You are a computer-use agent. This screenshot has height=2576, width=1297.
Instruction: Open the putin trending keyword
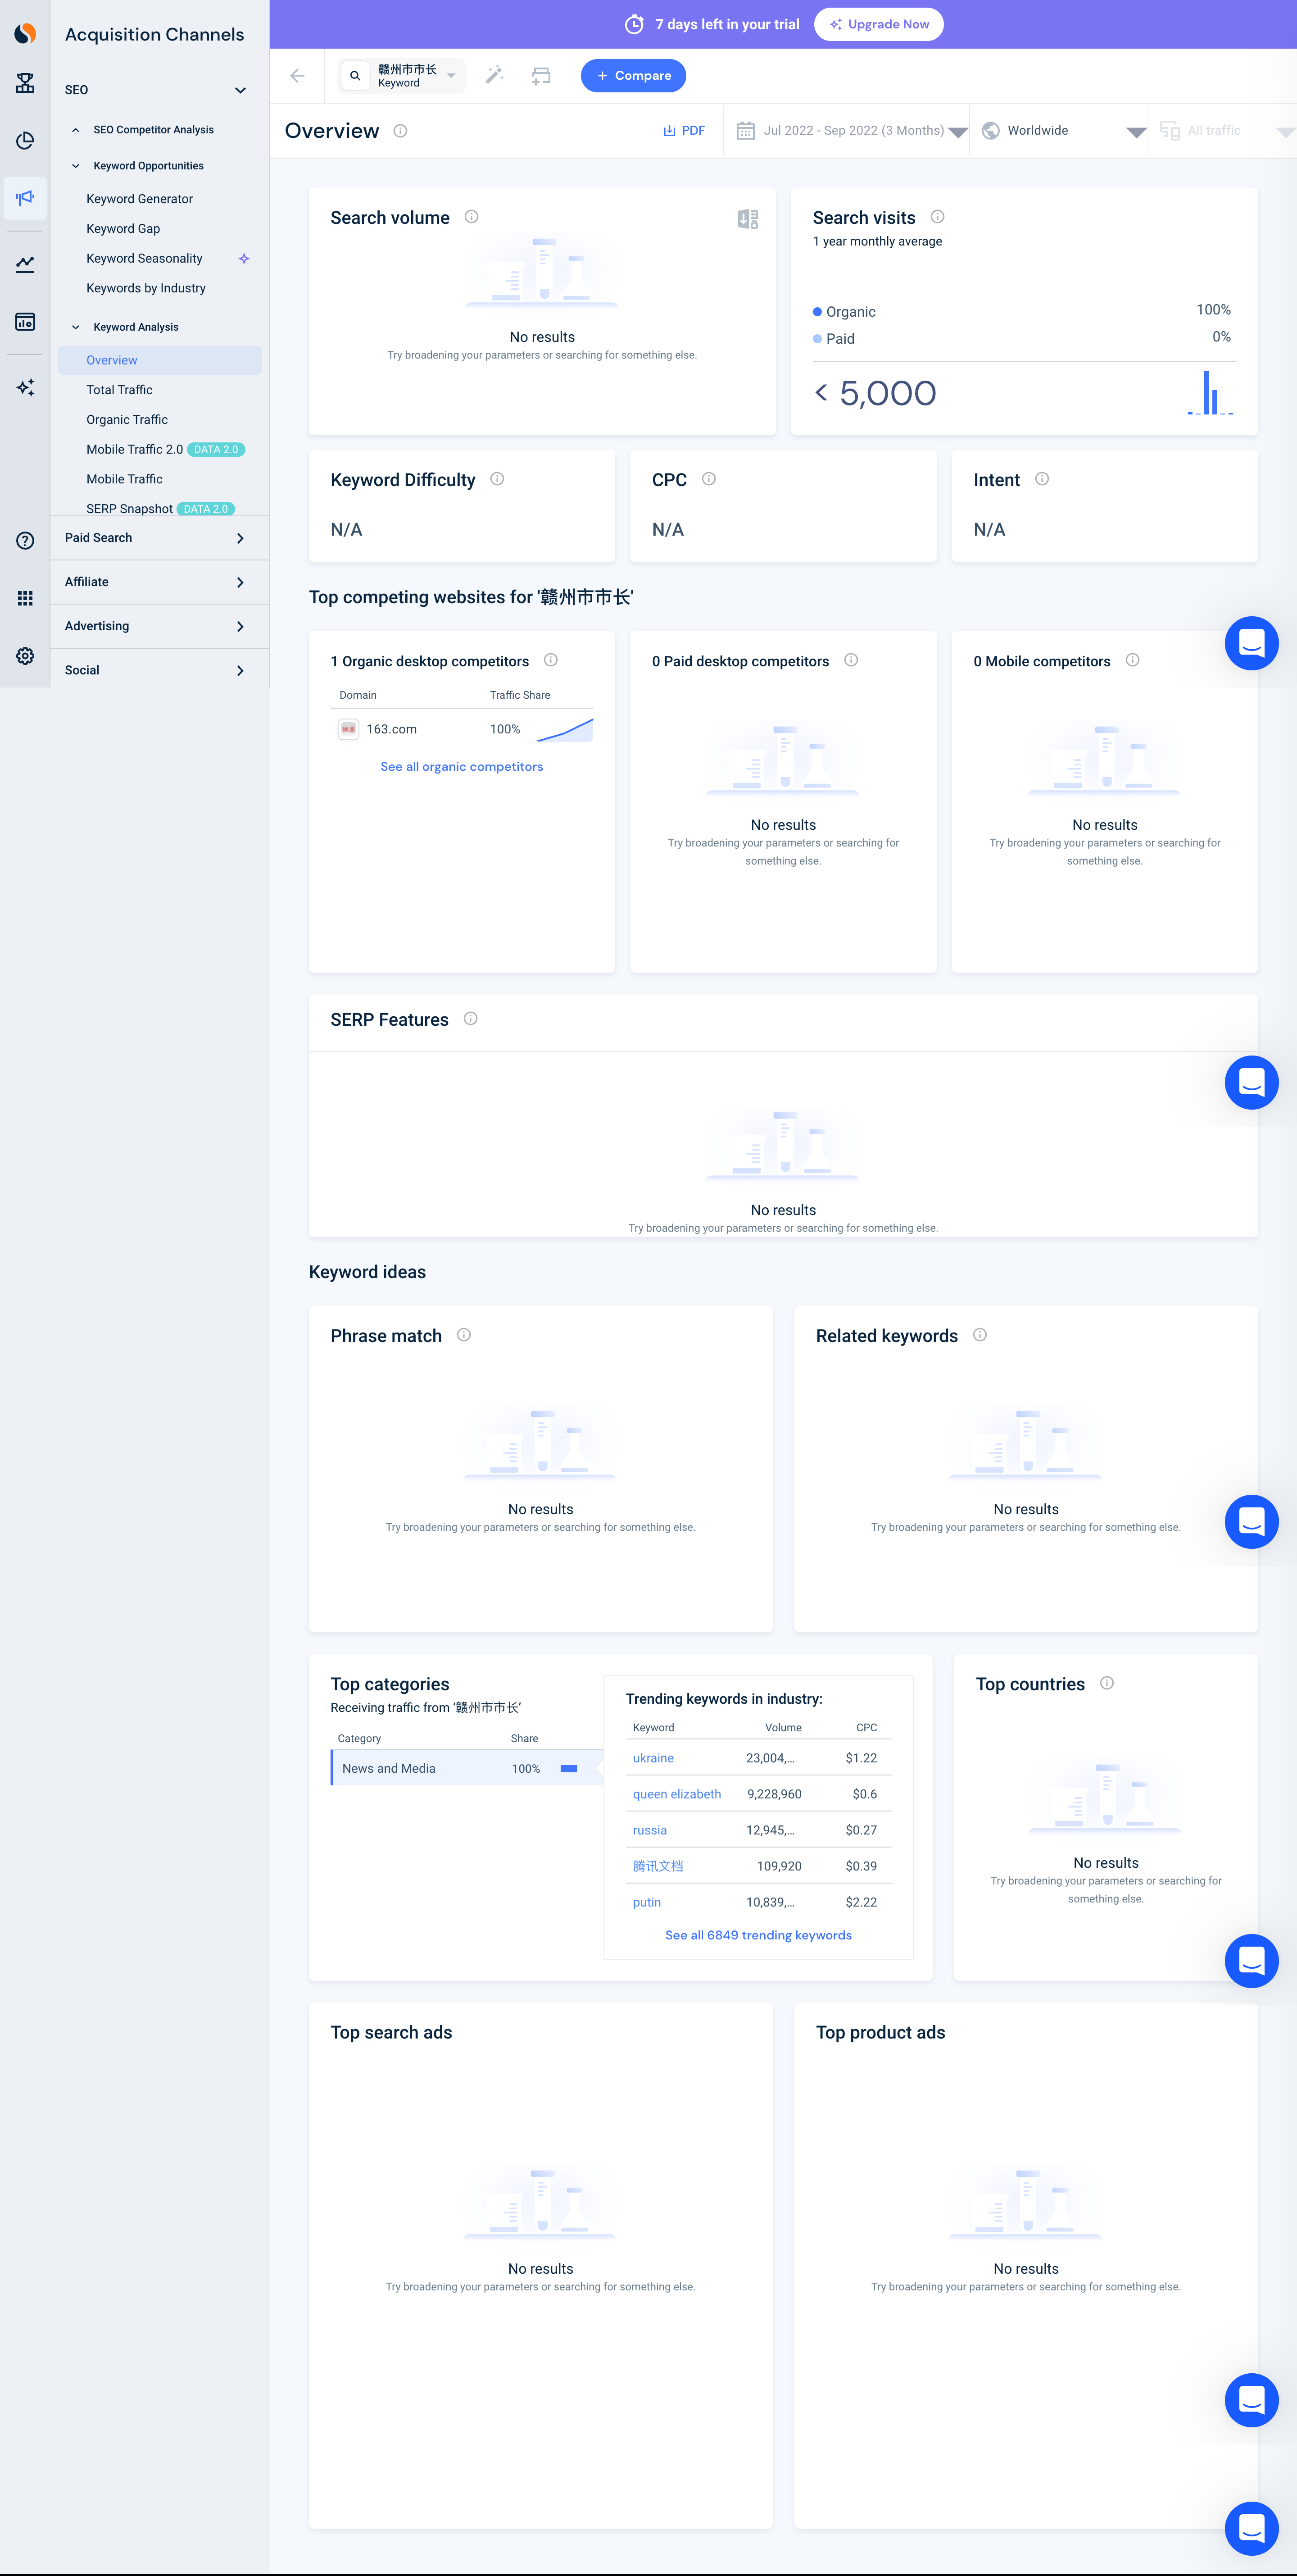[x=647, y=1902]
